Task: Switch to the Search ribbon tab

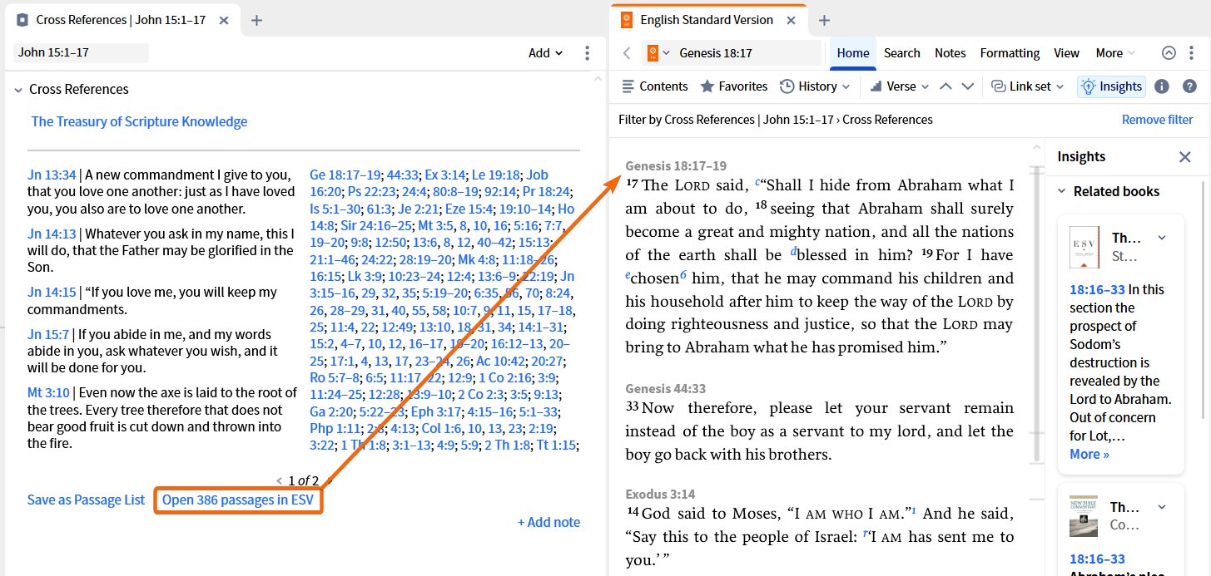Action: 901,53
